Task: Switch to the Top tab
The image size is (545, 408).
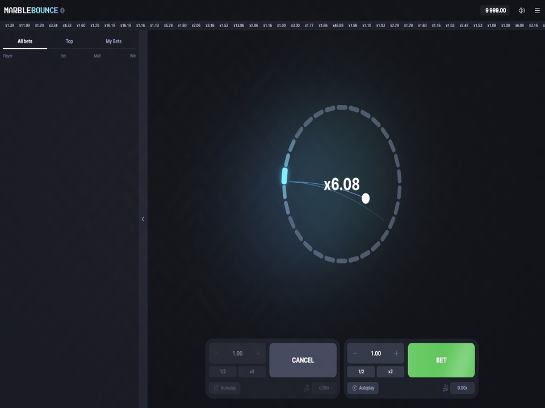Action: (x=69, y=41)
